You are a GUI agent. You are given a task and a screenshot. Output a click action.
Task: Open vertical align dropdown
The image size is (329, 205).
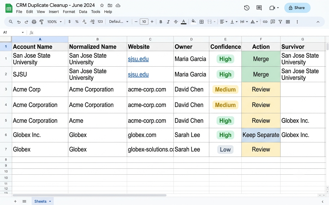234,22
